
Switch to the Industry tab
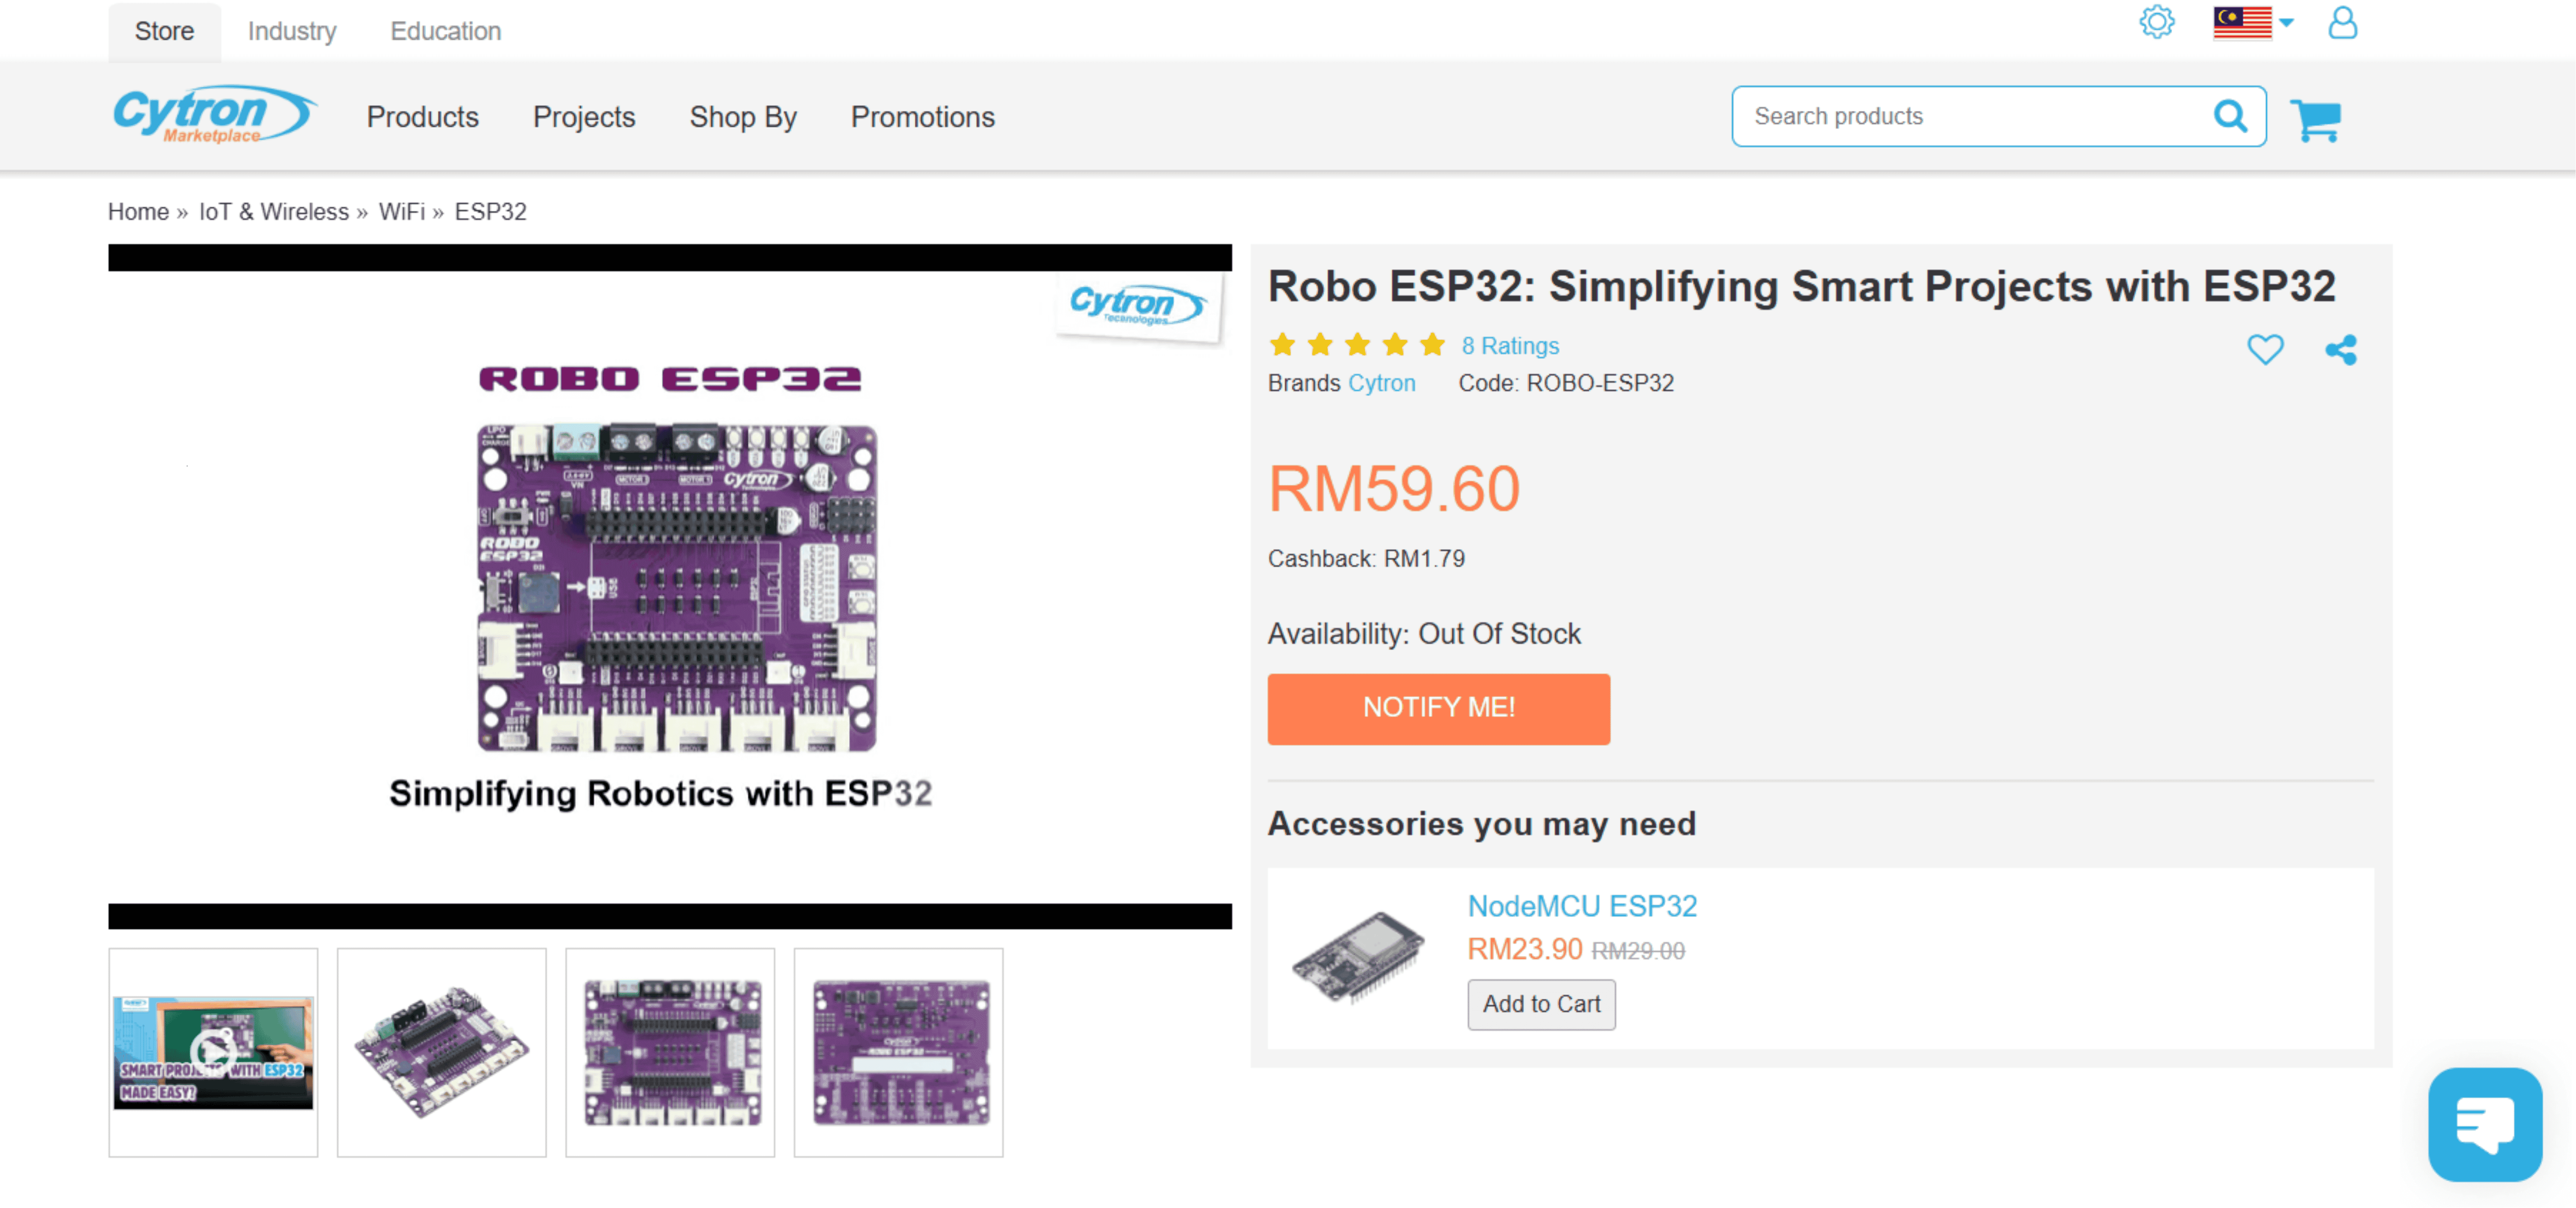click(292, 31)
